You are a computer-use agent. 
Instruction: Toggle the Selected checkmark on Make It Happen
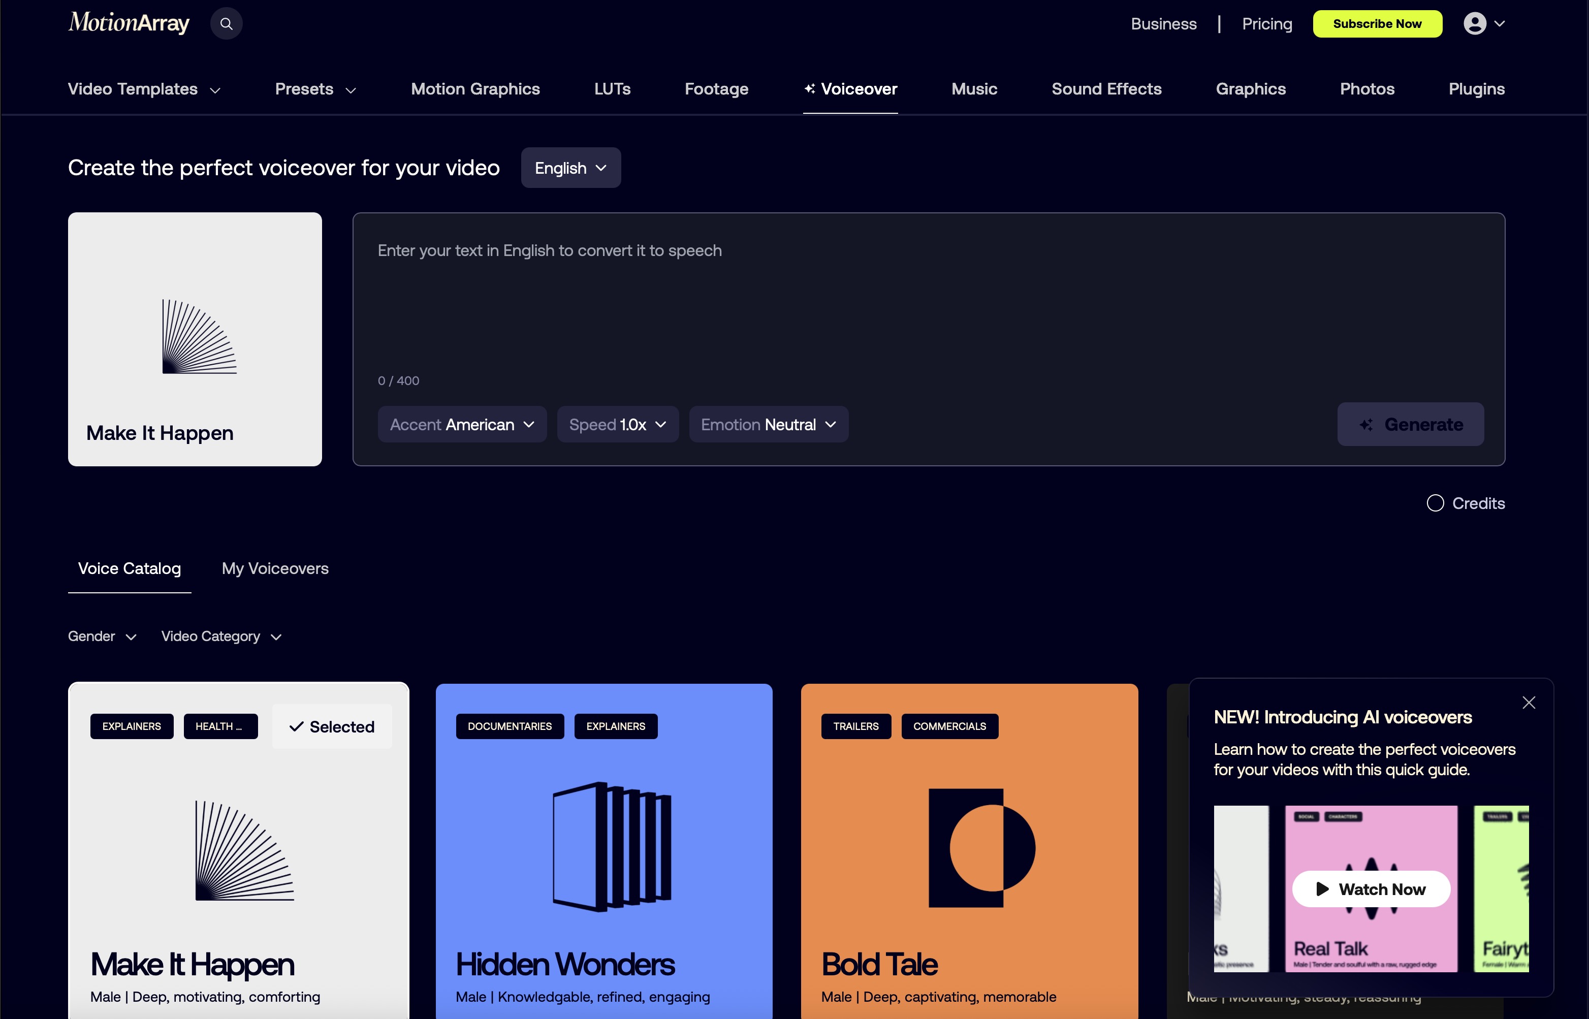point(332,726)
